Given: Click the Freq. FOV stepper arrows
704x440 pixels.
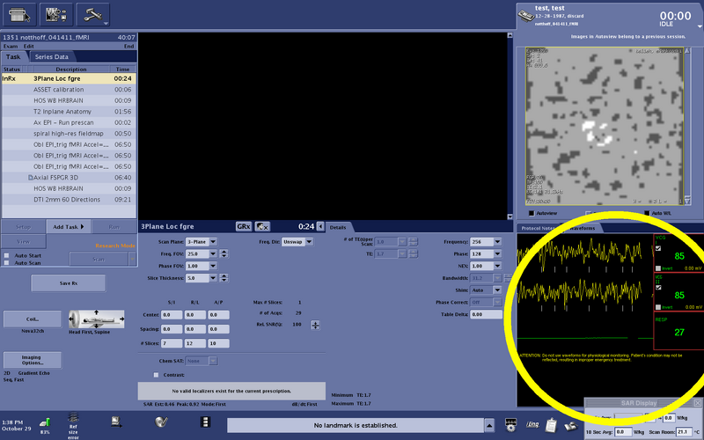Looking at the screenshot, I should [224, 253].
